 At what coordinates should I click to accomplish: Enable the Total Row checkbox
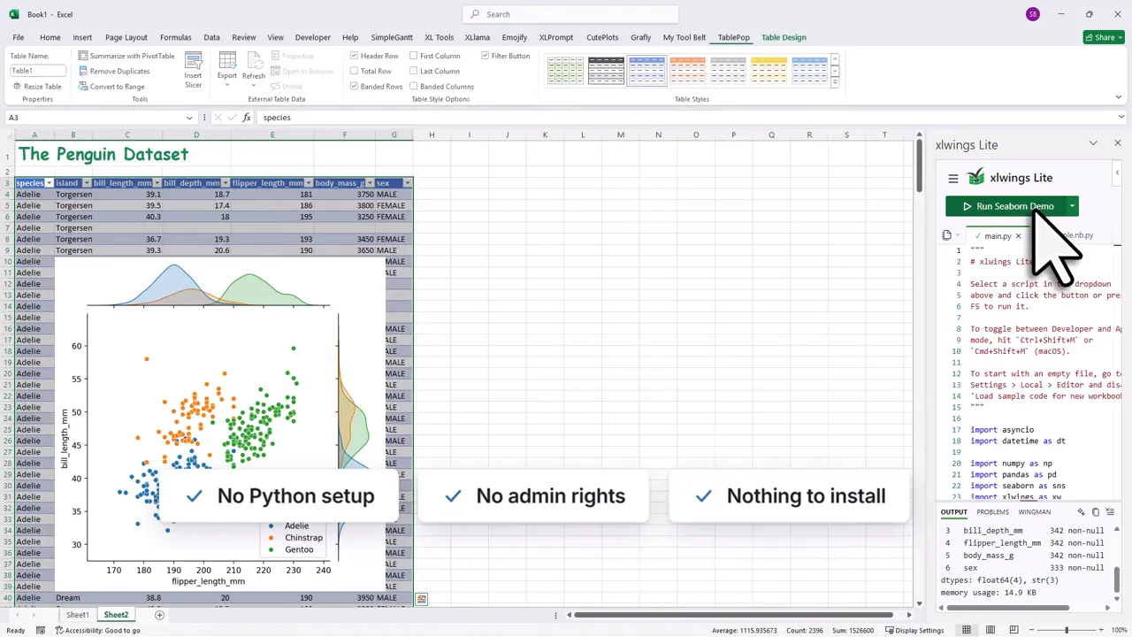(354, 71)
